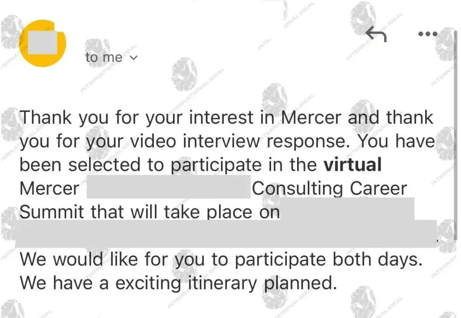Click the redacted date after "take place on"
461x318 pixels.
347,210
